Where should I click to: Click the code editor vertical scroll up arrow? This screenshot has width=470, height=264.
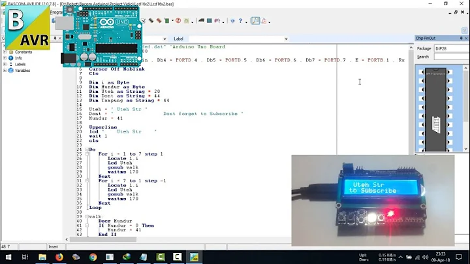[411, 48]
